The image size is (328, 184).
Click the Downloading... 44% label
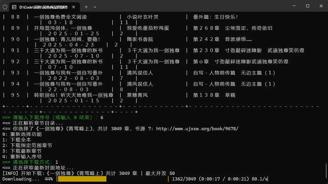[x=27, y=179]
